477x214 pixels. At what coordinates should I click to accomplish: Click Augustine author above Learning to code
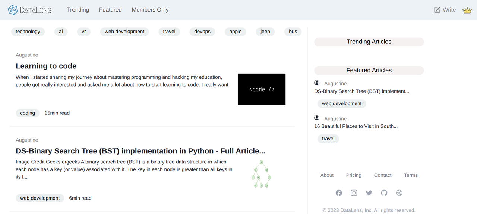coord(27,55)
